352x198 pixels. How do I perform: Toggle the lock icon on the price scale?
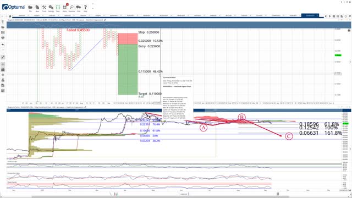pos(349,30)
